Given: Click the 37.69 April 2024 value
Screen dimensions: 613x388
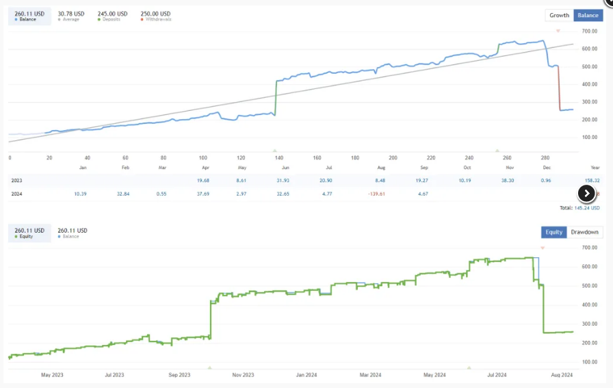Looking at the screenshot, I should pos(203,194).
